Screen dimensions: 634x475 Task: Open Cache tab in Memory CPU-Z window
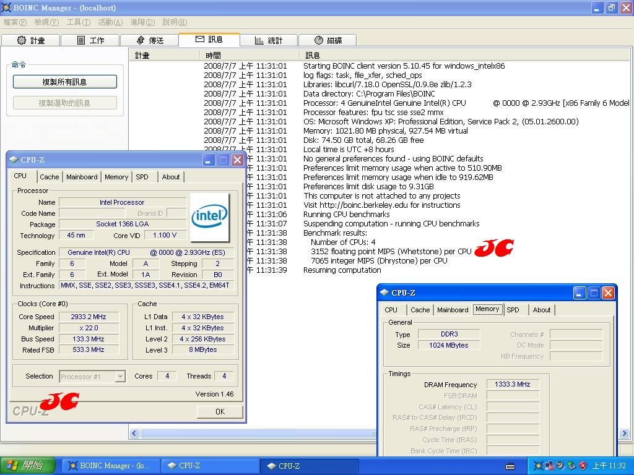click(x=420, y=310)
